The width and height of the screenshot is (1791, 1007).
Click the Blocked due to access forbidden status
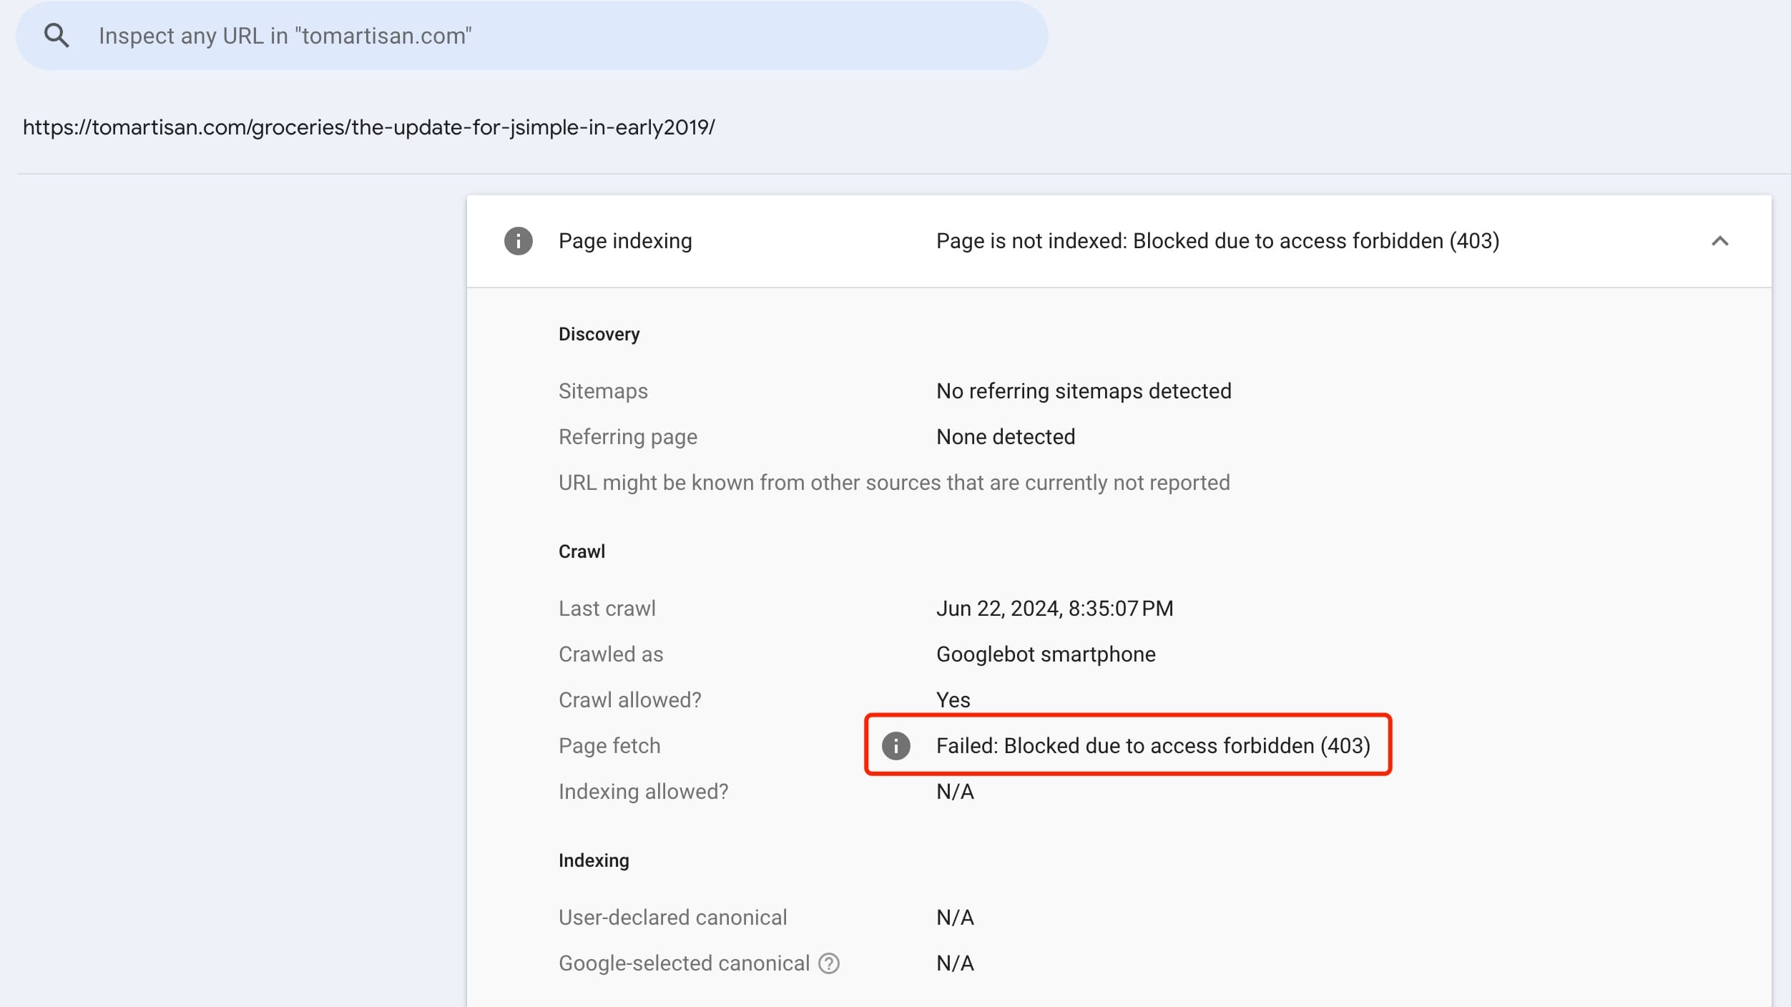point(1217,241)
